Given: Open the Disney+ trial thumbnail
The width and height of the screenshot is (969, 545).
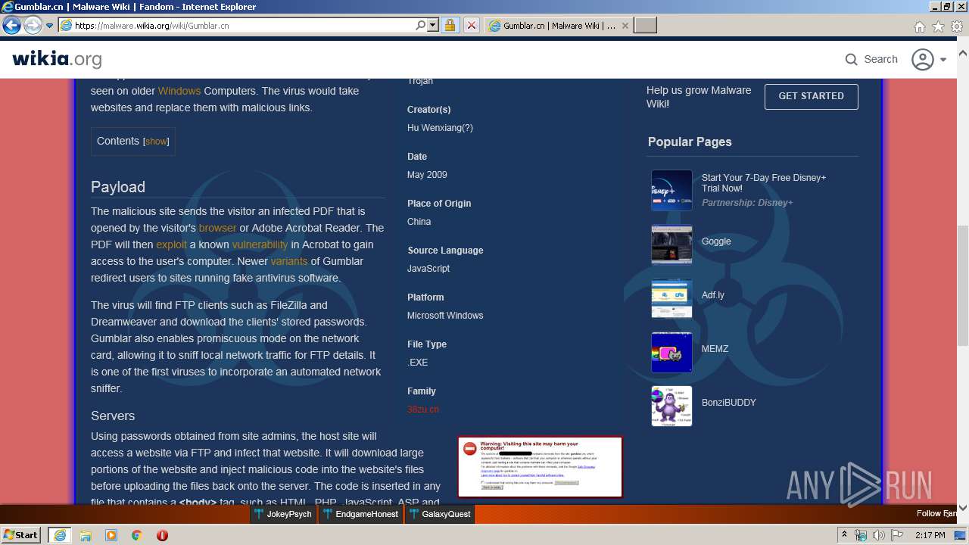Looking at the screenshot, I should [x=671, y=190].
